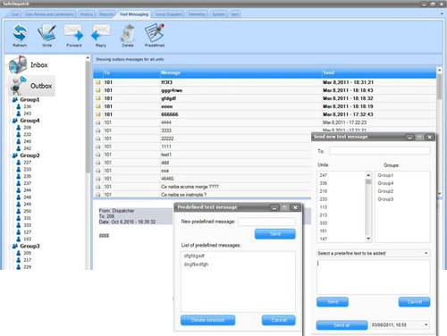Switch to the Telemetry tab
Viewport: 447px width, 336px height.
pyautogui.click(x=197, y=14)
